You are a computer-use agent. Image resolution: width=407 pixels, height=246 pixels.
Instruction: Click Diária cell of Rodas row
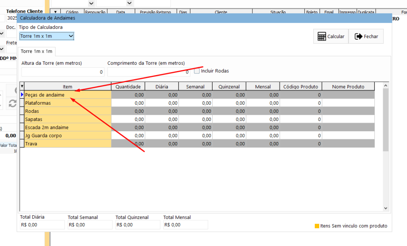pyautogui.click(x=162, y=111)
